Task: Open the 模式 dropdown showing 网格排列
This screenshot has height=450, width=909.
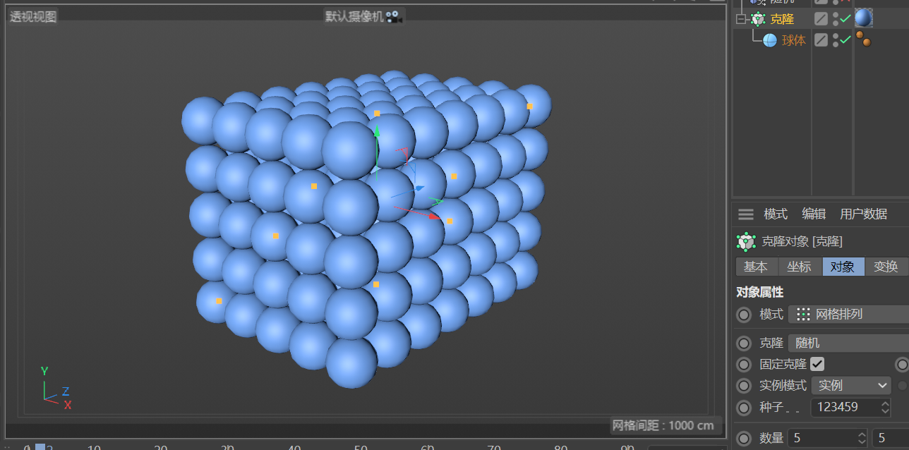Action: tap(848, 315)
